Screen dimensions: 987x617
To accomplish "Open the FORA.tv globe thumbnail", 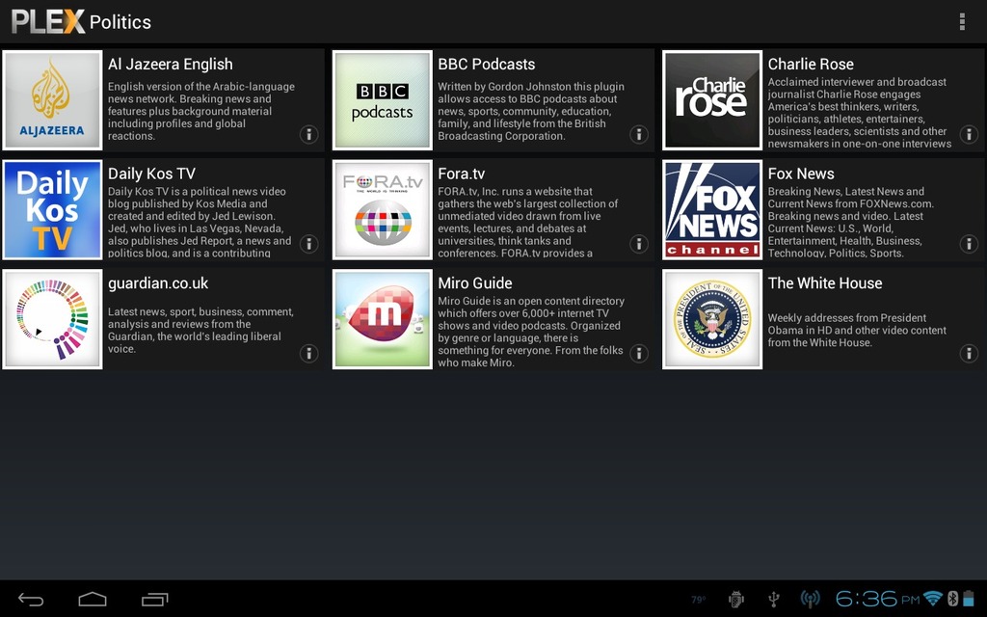I will [x=382, y=209].
